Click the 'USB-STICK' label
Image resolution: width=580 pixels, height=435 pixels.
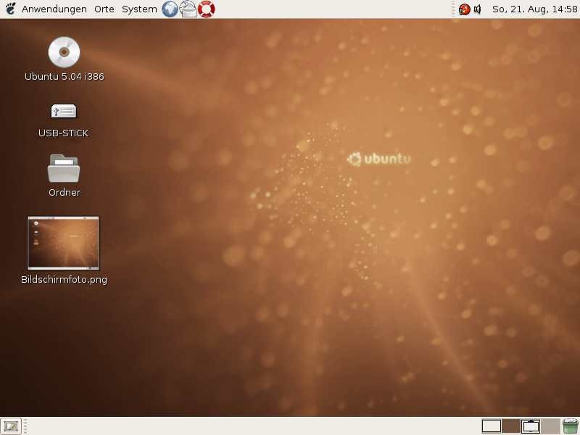point(64,133)
